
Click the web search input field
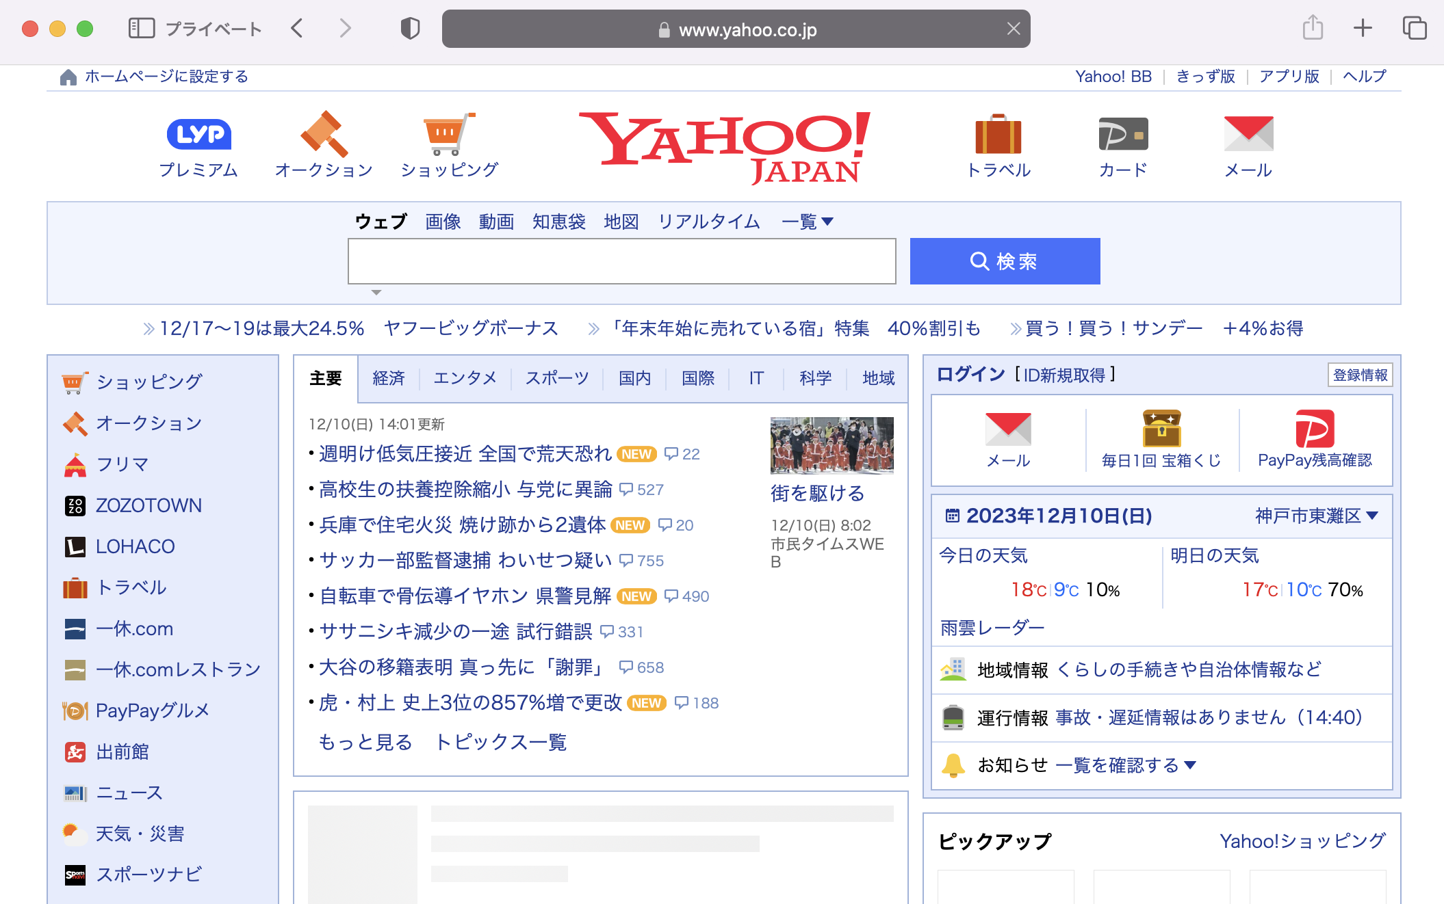(x=622, y=261)
